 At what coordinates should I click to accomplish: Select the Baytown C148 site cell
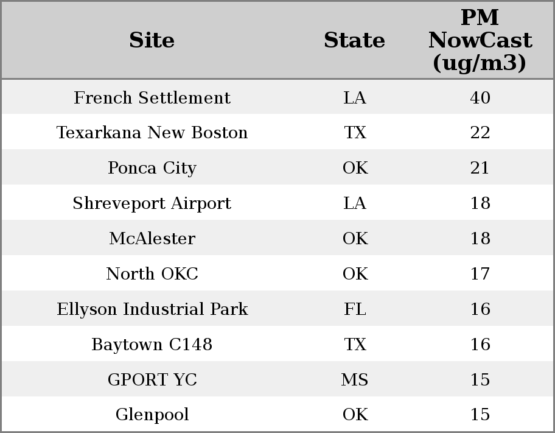click(x=152, y=345)
